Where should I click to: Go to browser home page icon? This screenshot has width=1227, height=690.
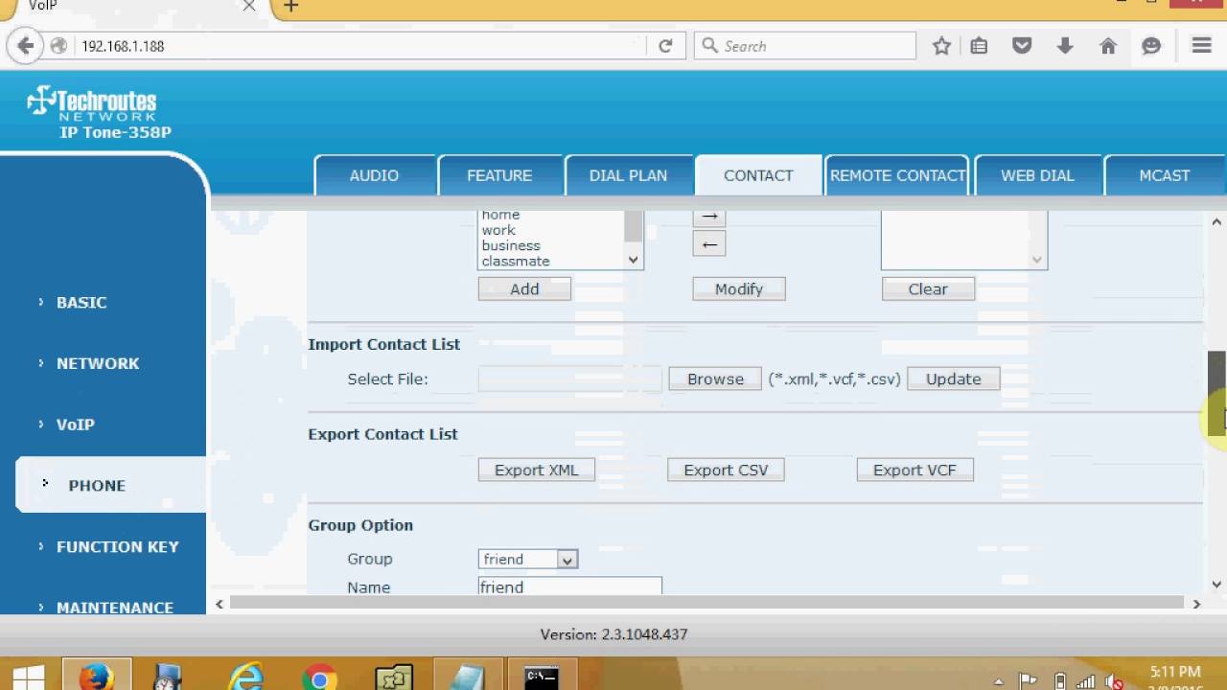[1108, 46]
